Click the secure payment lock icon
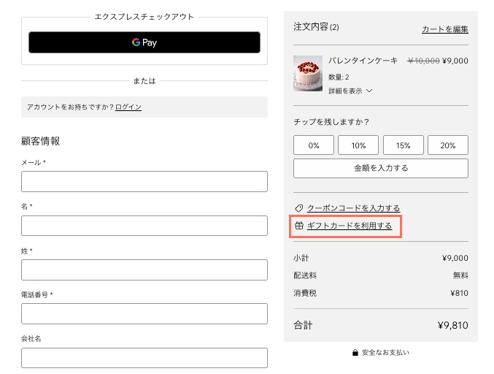The width and height of the screenshot is (494, 374). 355,353
